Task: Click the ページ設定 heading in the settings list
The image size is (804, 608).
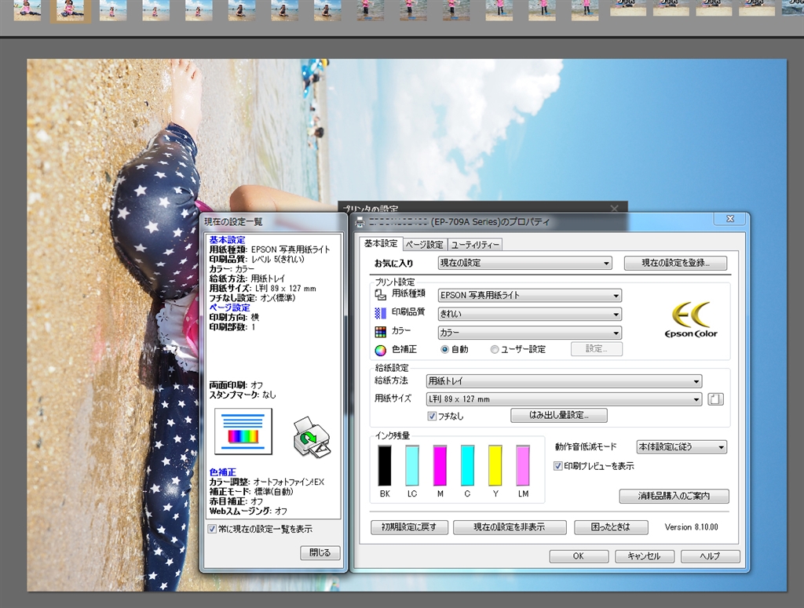Action: pyautogui.click(x=229, y=308)
